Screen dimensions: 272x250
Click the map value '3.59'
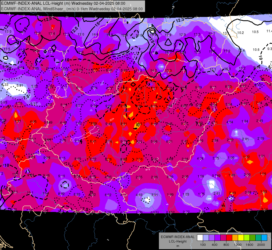point(170,177)
